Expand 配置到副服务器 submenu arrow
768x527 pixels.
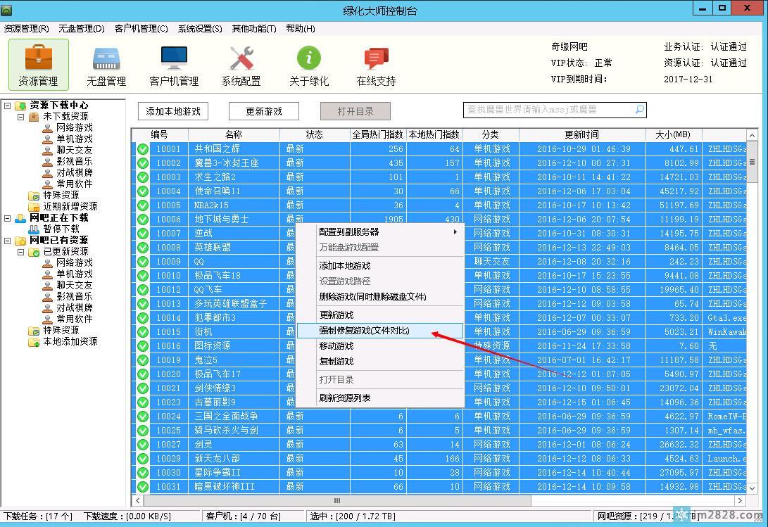pos(455,231)
